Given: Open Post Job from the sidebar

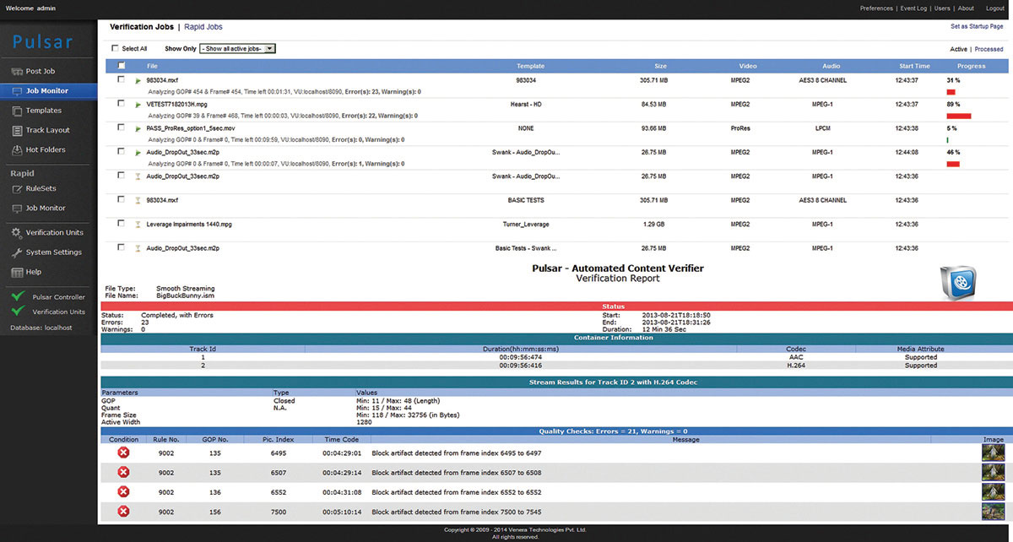Looking at the screenshot, I should tap(41, 72).
